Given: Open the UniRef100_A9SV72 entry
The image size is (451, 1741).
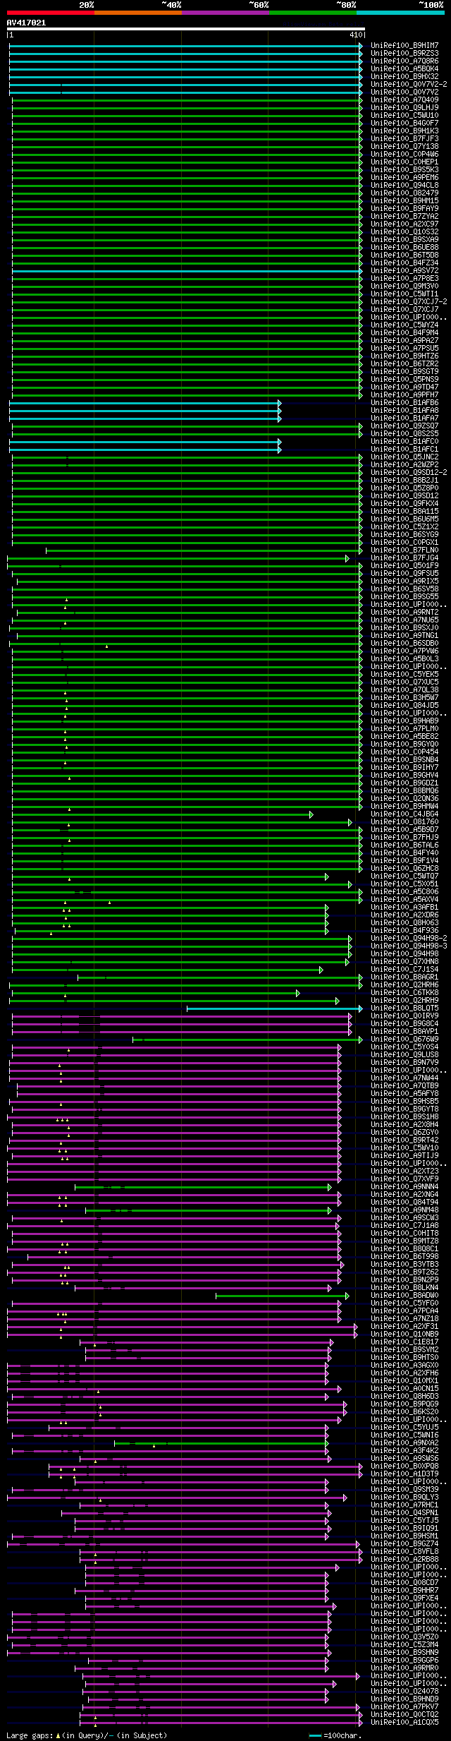Looking at the screenshot, I should 404,271.
